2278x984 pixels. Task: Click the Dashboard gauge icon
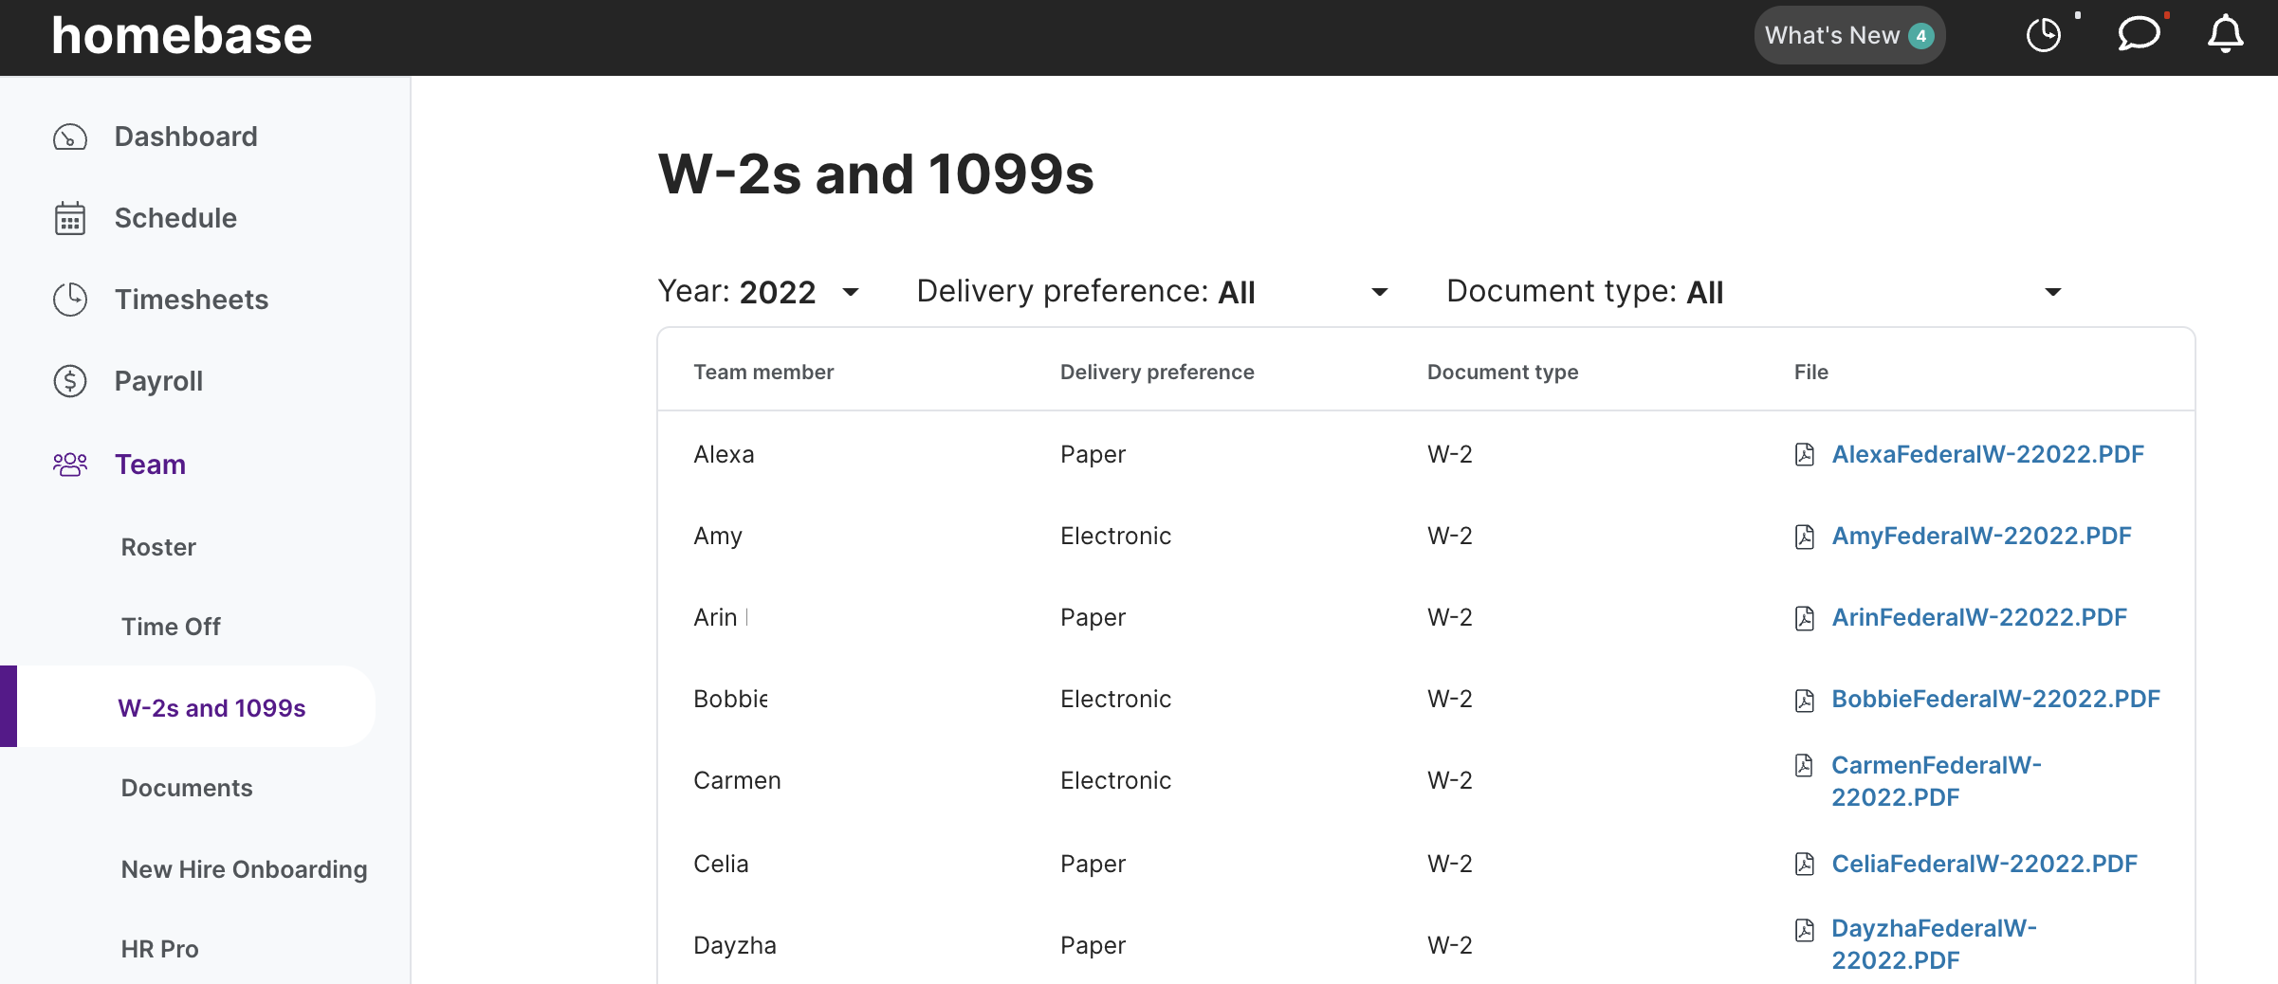click(70, 137)
